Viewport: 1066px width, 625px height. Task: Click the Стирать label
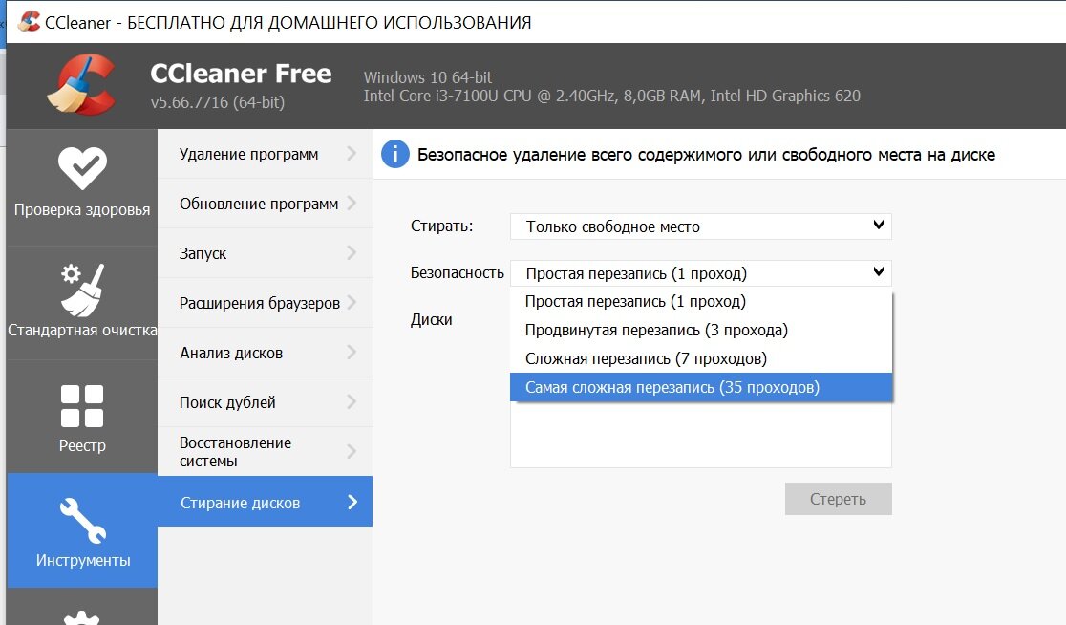pos(442,226)
